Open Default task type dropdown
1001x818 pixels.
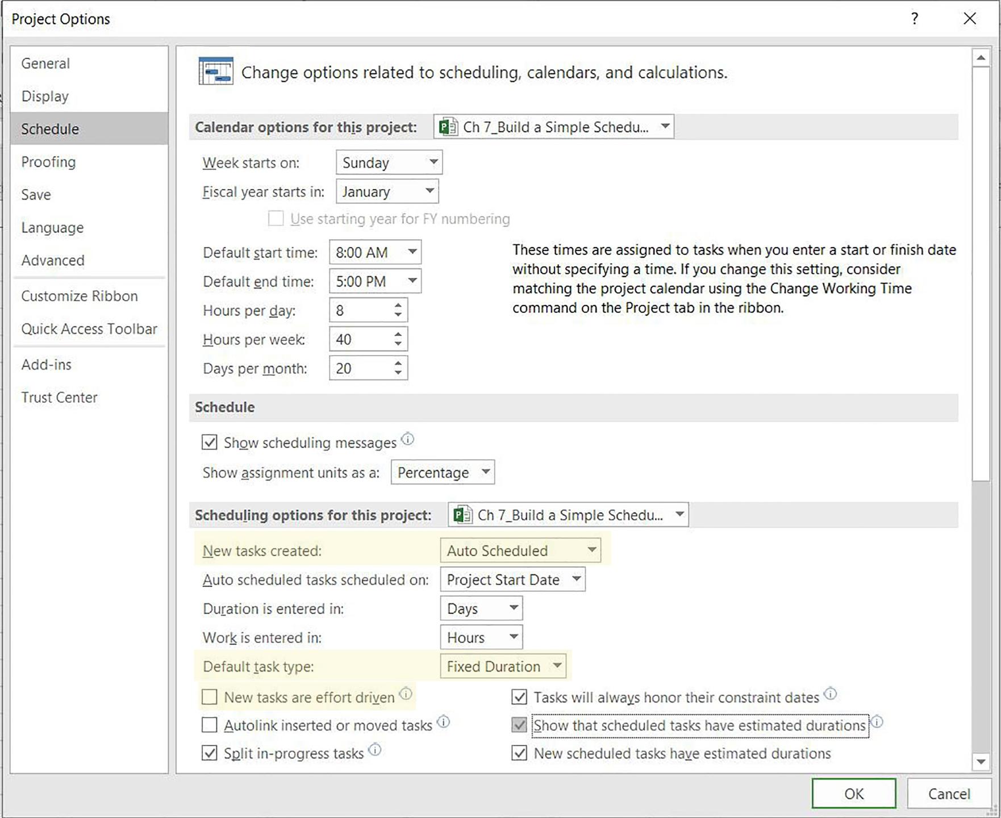point(503,666)
